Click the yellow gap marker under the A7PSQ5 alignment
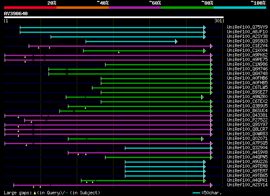This screenshot has width=270, height=196. click(26, 145)
